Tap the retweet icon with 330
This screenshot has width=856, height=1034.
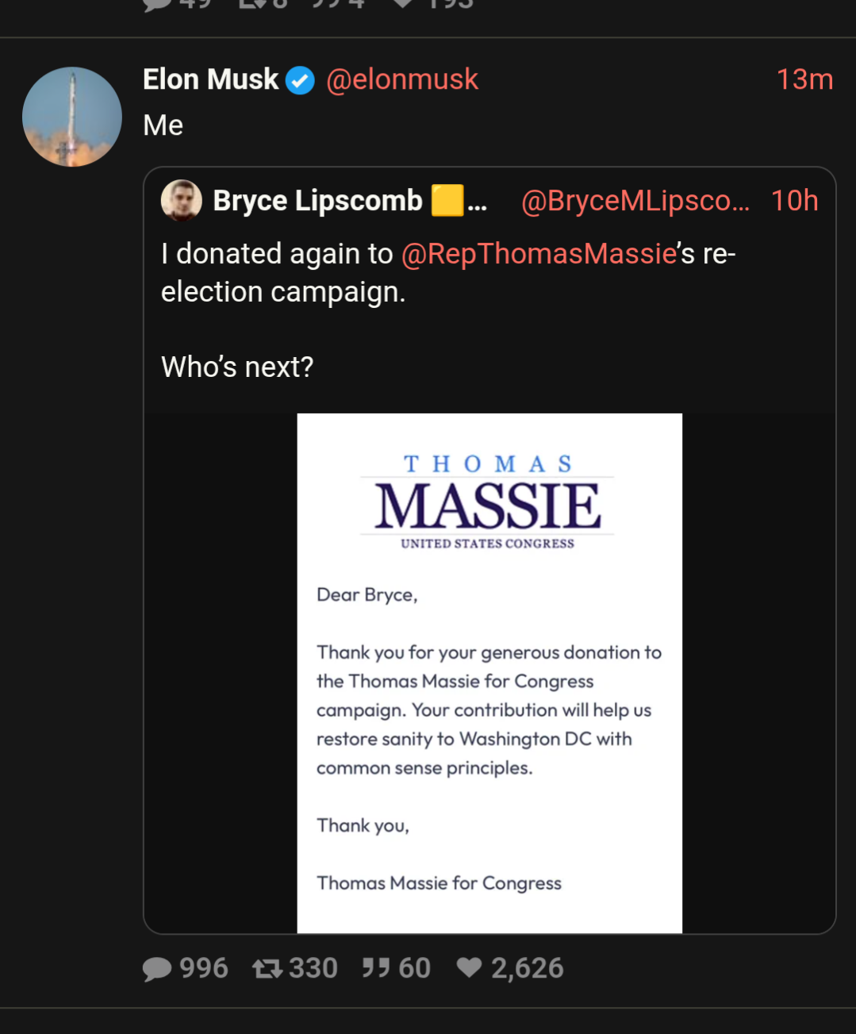point(267,969)
